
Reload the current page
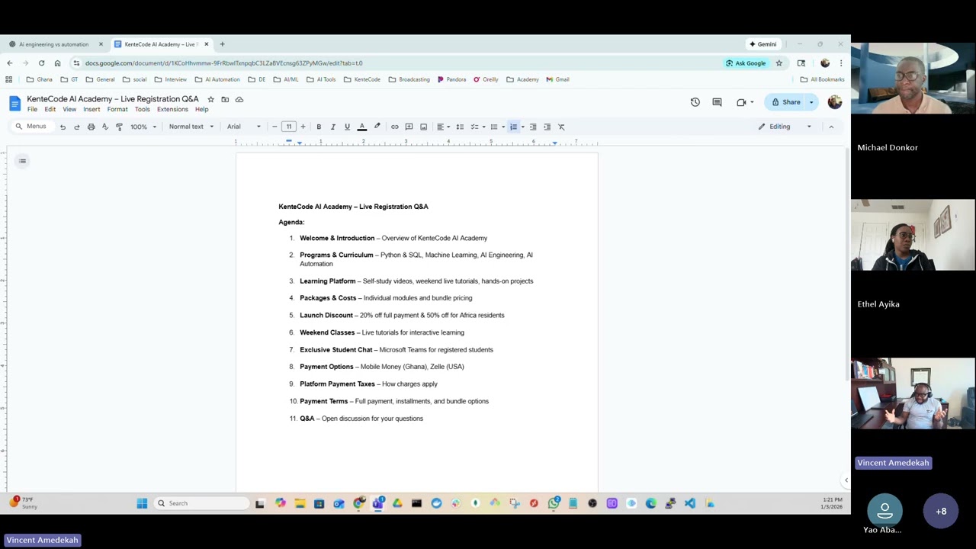tap(41, 63)
